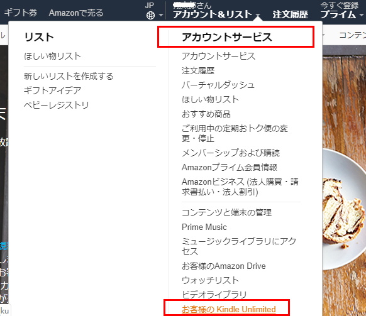
Task: Open お客様のAmazon Drive
Action: tap(224, 266)
